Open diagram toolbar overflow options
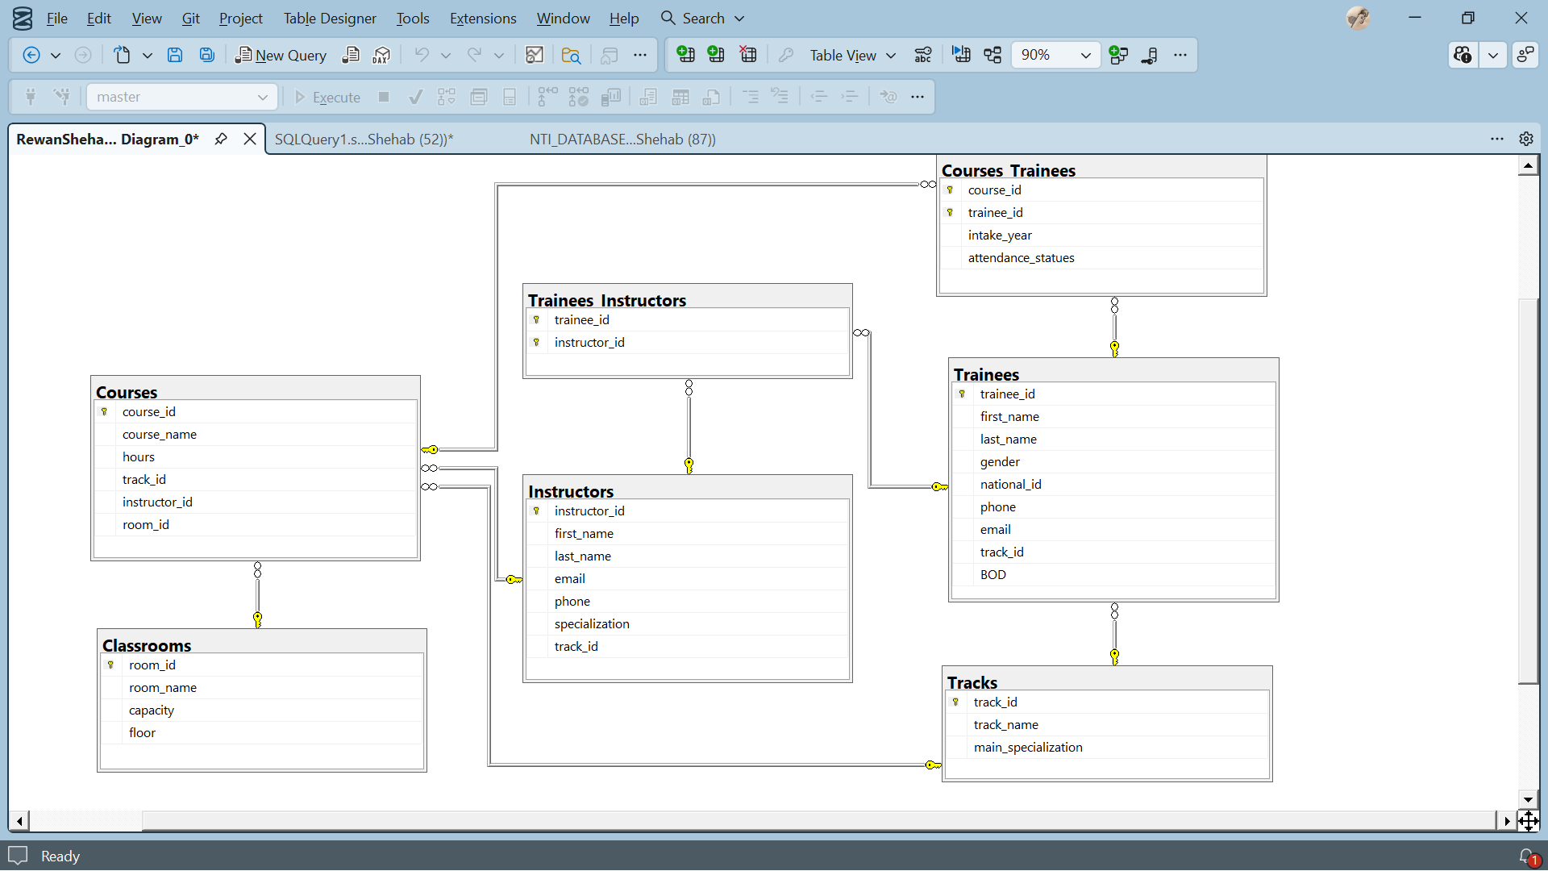The height and width of the screenshot is (871, 1548). (1180, 55)
